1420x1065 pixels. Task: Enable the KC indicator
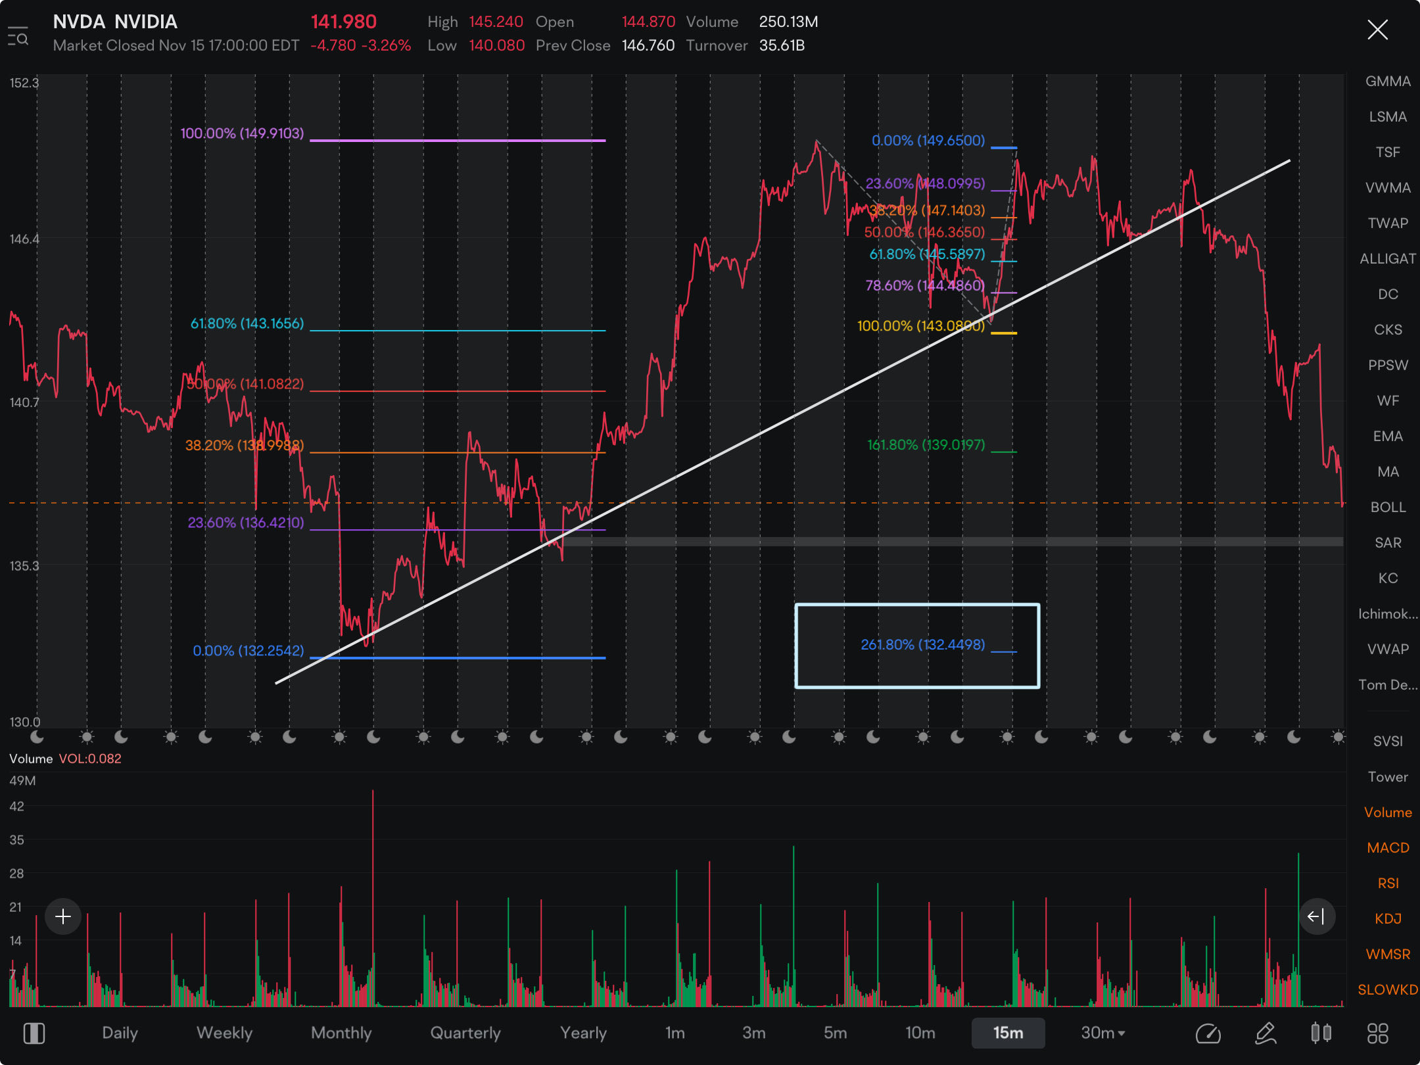tap(1388, 579)
